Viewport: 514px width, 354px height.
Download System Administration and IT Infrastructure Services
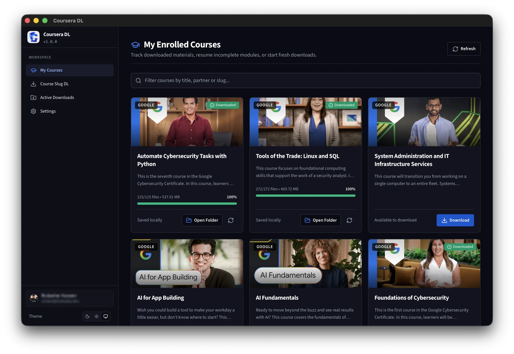click(455, 220)
